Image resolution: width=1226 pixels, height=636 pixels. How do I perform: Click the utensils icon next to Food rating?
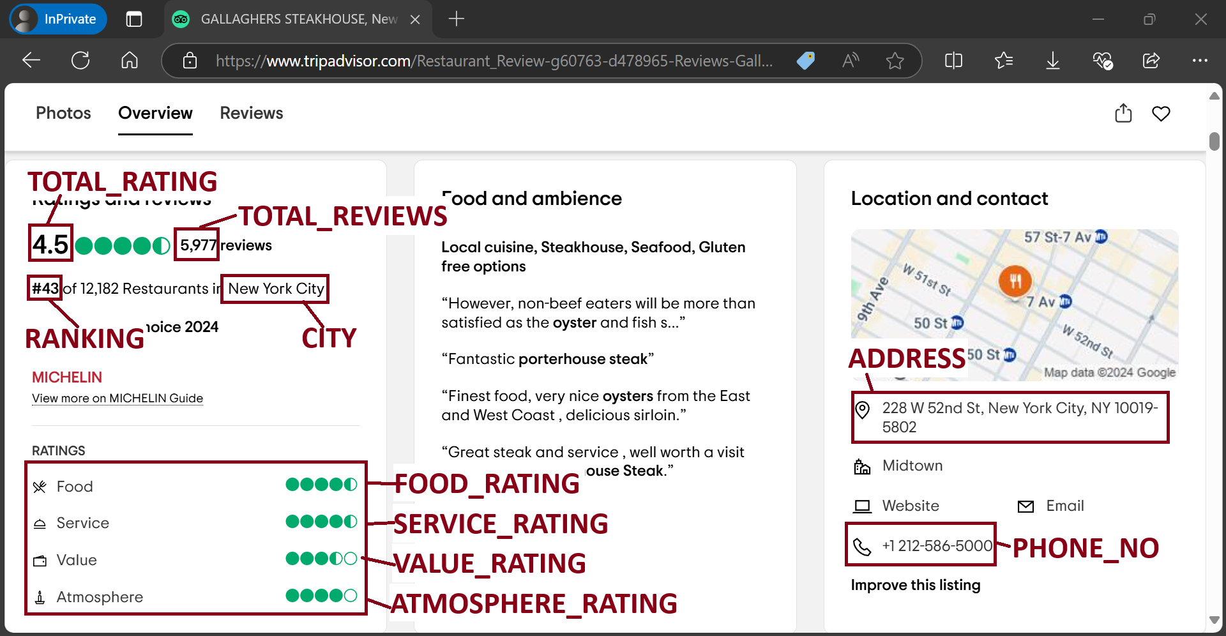click(x=40, y=486)
